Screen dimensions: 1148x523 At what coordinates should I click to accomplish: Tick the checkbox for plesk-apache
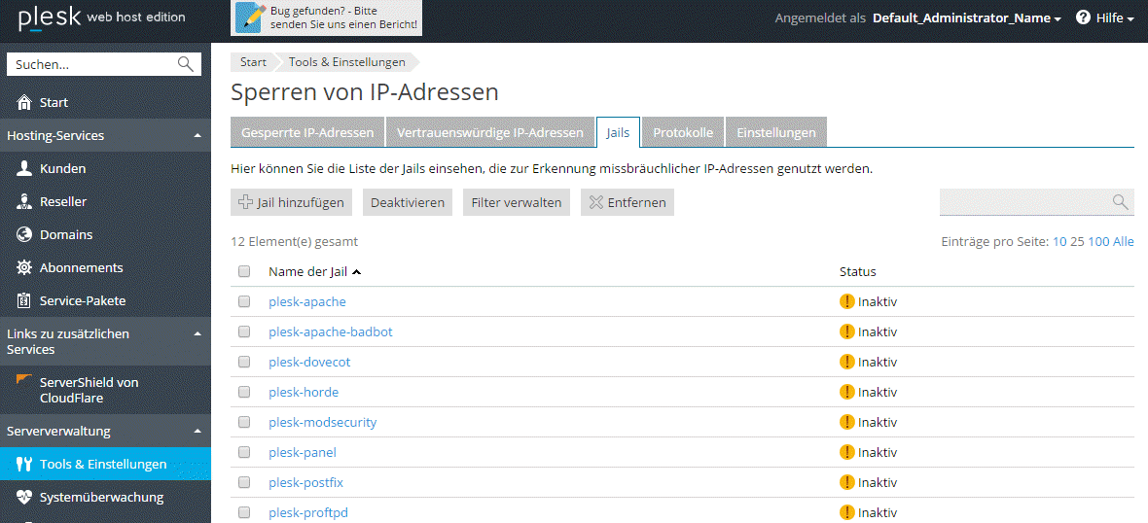pyautogui.click(x=244, y=301)
